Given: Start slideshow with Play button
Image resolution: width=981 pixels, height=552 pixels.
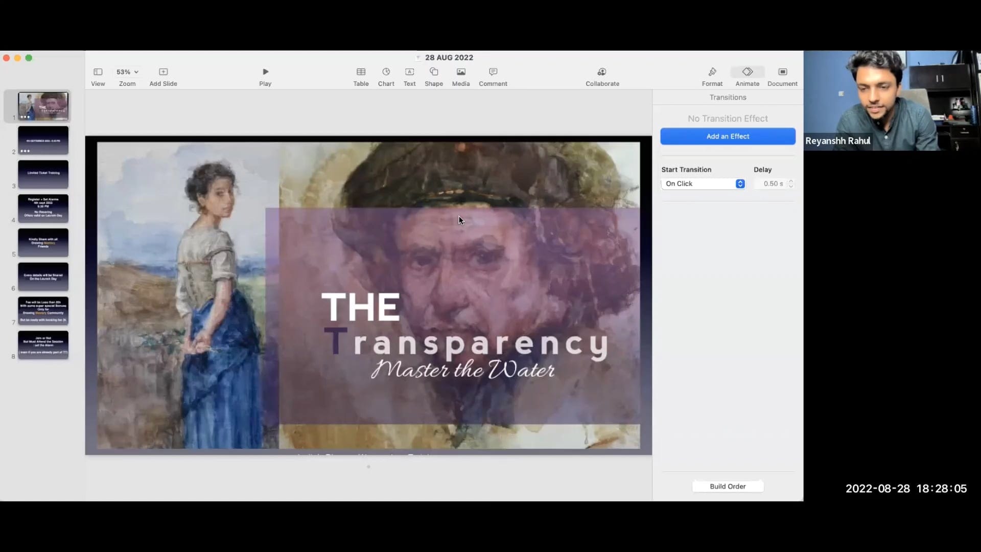Looking at the screenshot, I should pyautogui.click(x=265, y=72).
